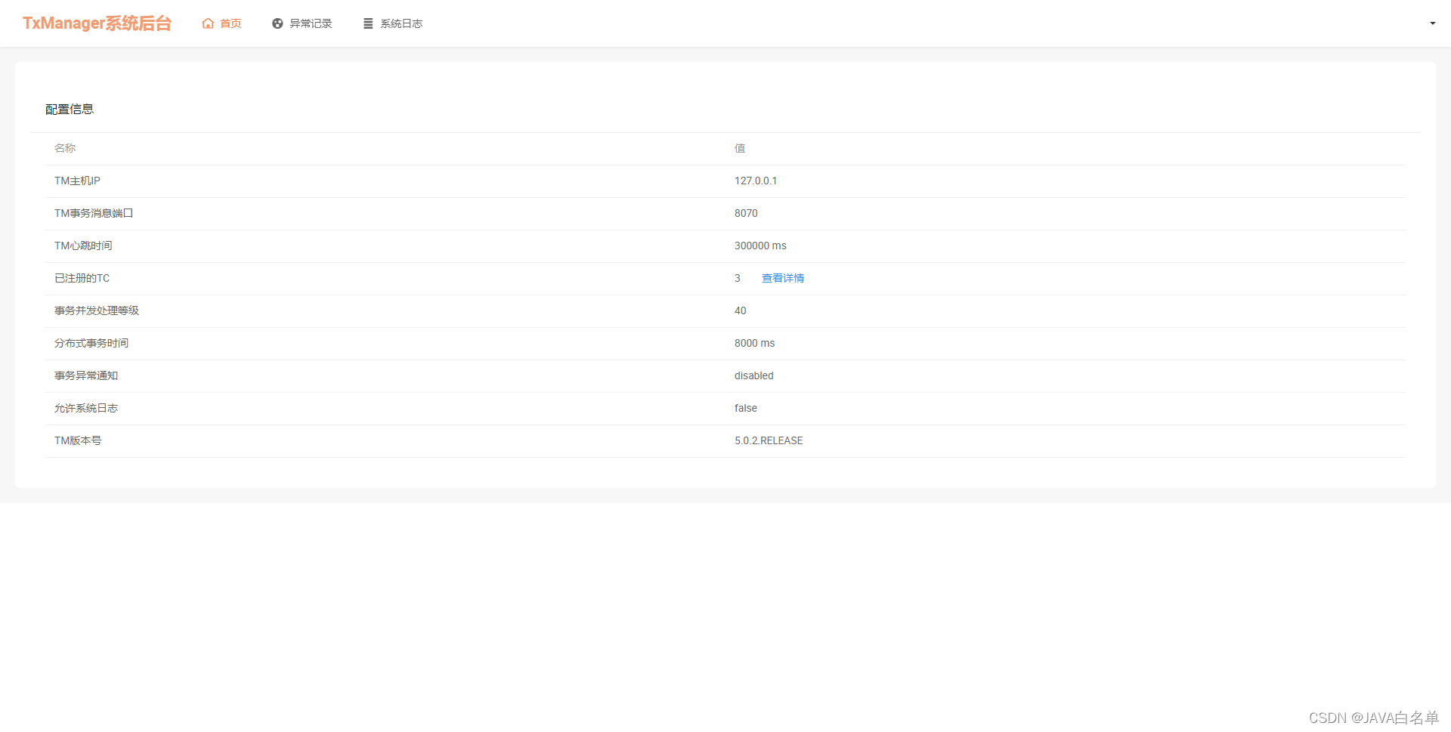Select the 配置信息 section heading

[x=70, y=110]
